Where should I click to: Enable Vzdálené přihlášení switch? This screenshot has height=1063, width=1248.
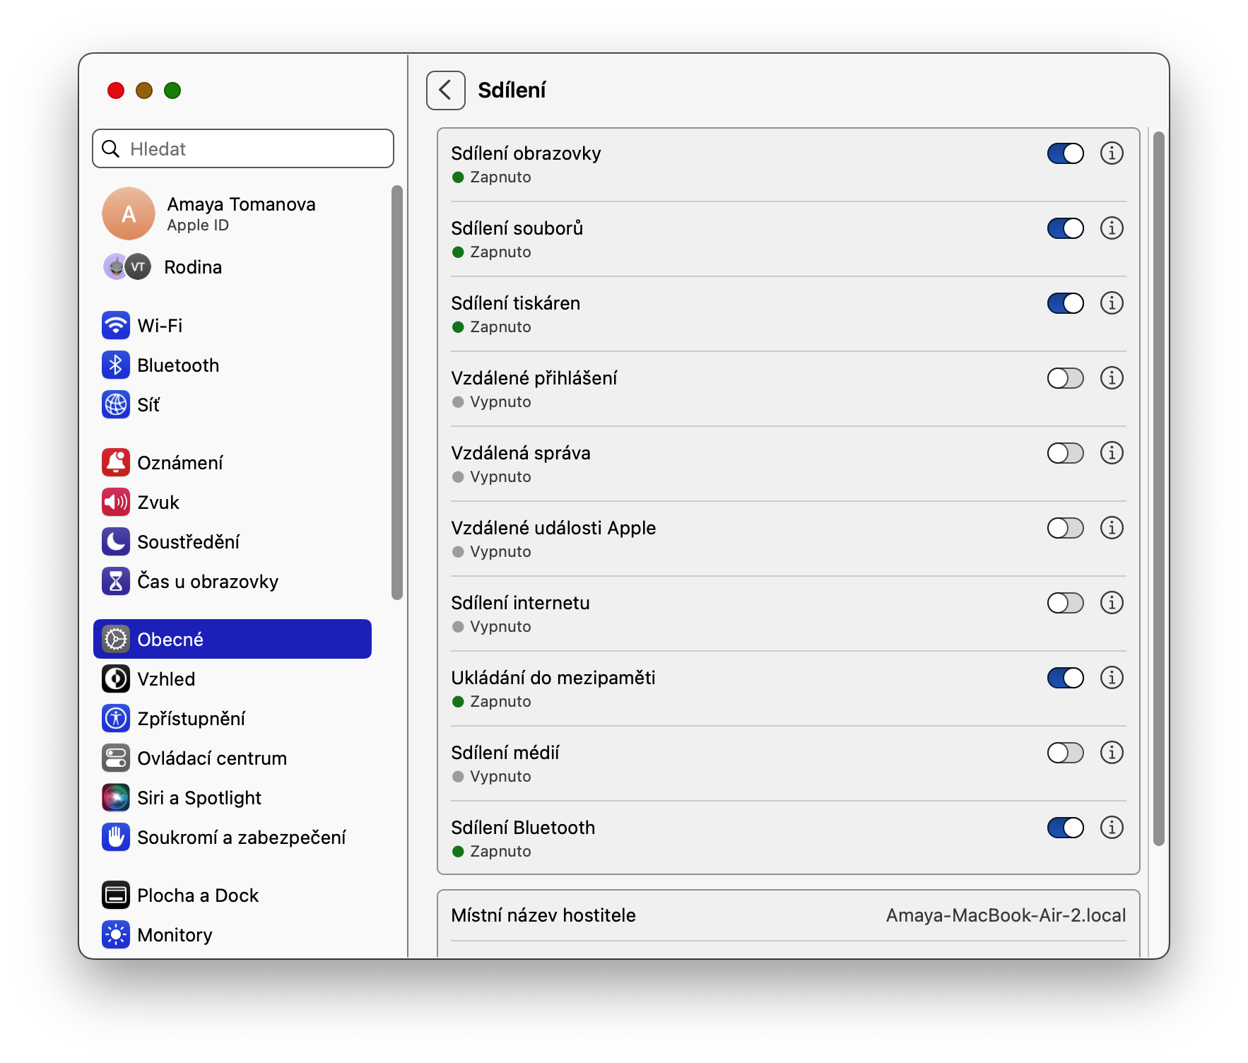[1066, 378]
